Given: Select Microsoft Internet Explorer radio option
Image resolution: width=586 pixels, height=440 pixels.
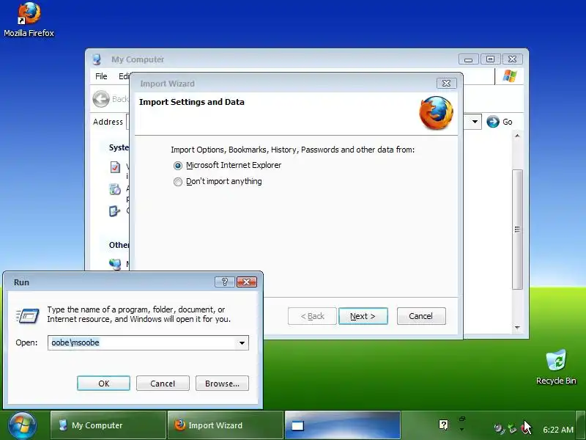Looking at the screenshot, I should [x=178, y=166].
